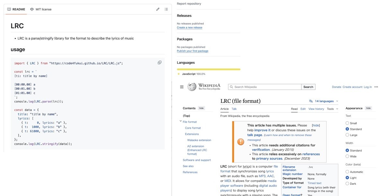
Task: Open the talk page link
Action: click(x=255, y=135)
